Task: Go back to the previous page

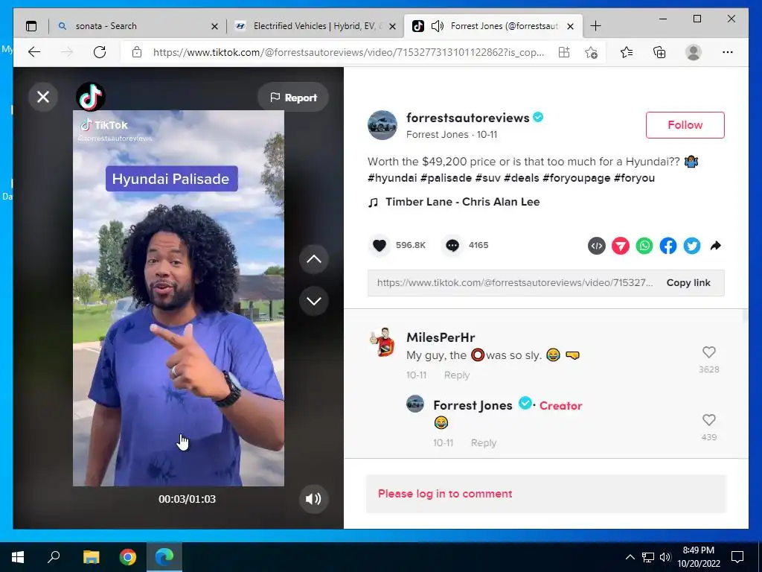Action: (34, 52)
